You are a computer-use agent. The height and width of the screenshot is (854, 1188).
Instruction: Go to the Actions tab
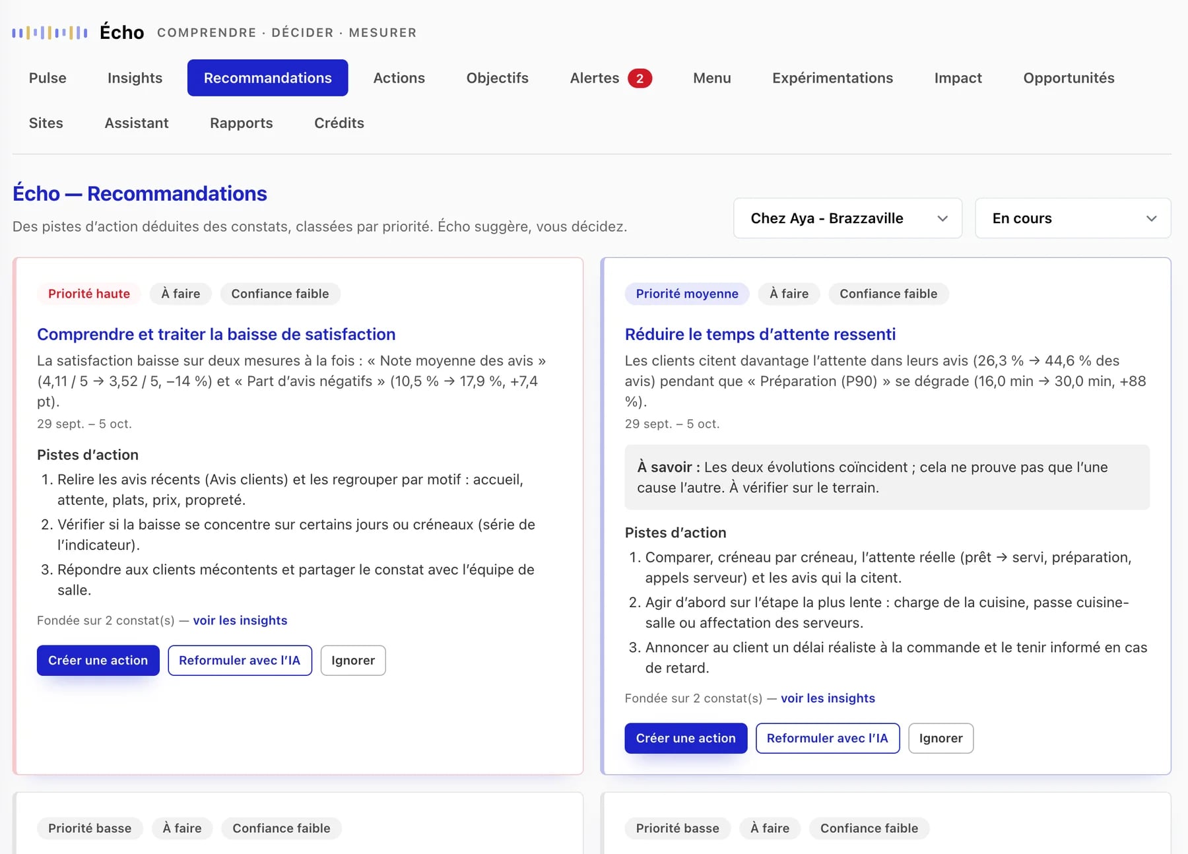coord(399,78)
